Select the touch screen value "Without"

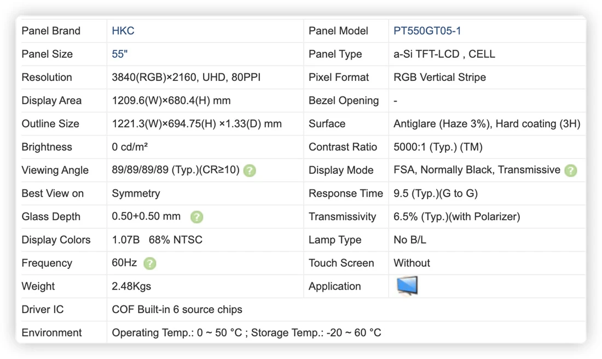coord(412,263)
